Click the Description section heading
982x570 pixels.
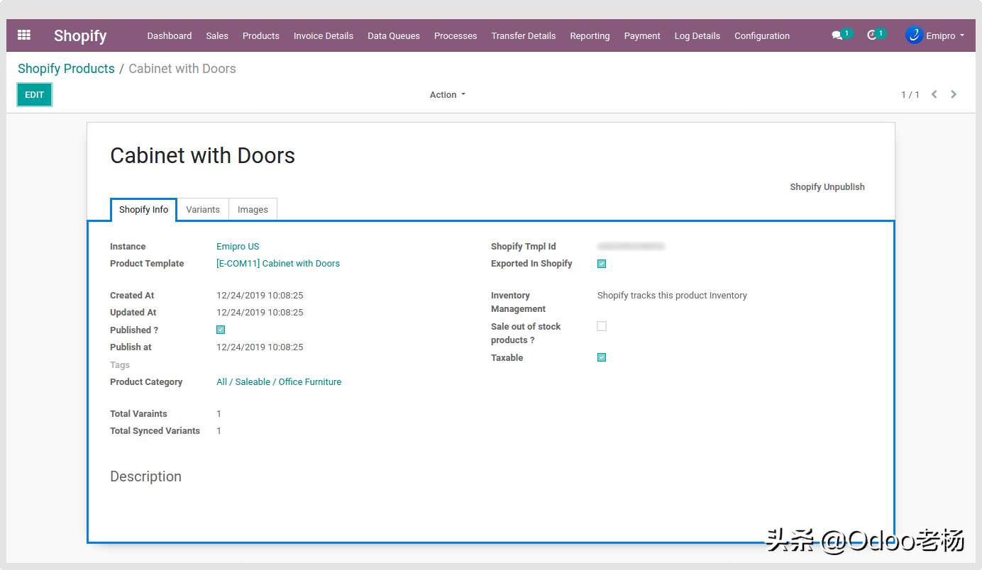pos(145,476)
